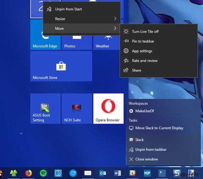Open the gray square app in the taskbar
This screenshot has width=203, height=179.
click(x=162, y=173)
